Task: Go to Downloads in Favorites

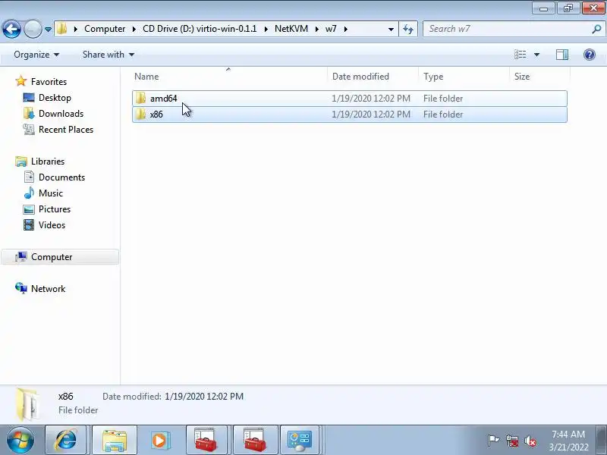Action: pos(61,114)
